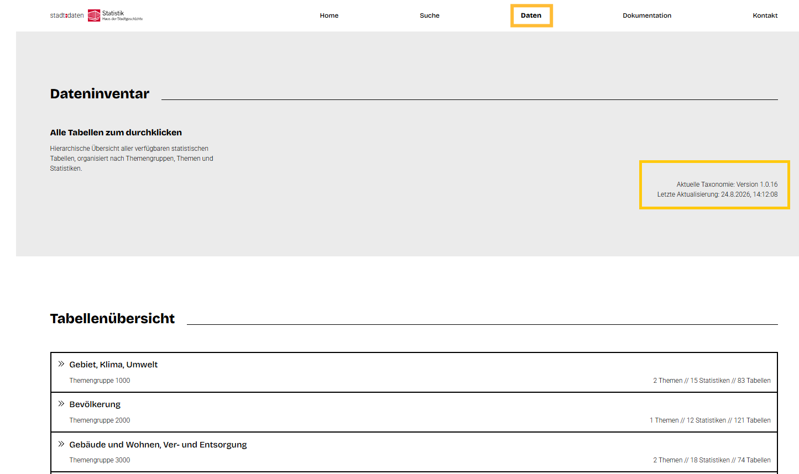Open the Gebiet, Klima, Umwelt group title
The width and height of the screenshot is (799, 474).
(113, 365)
